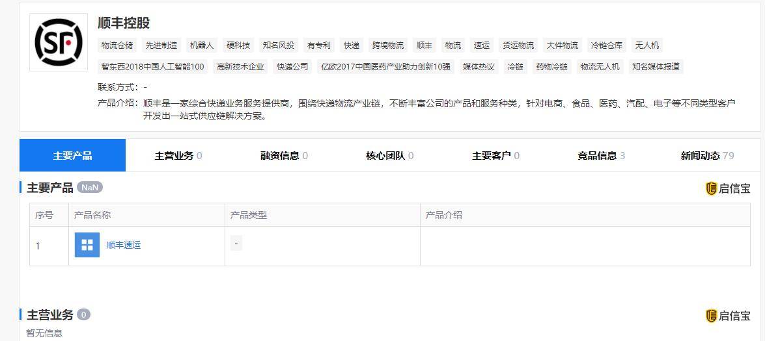Open the 核心团队 tab
This screenshot has height=341, width=765.
(x=390, y=156)
